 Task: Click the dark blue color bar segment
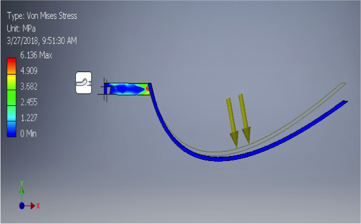point(11,131)
